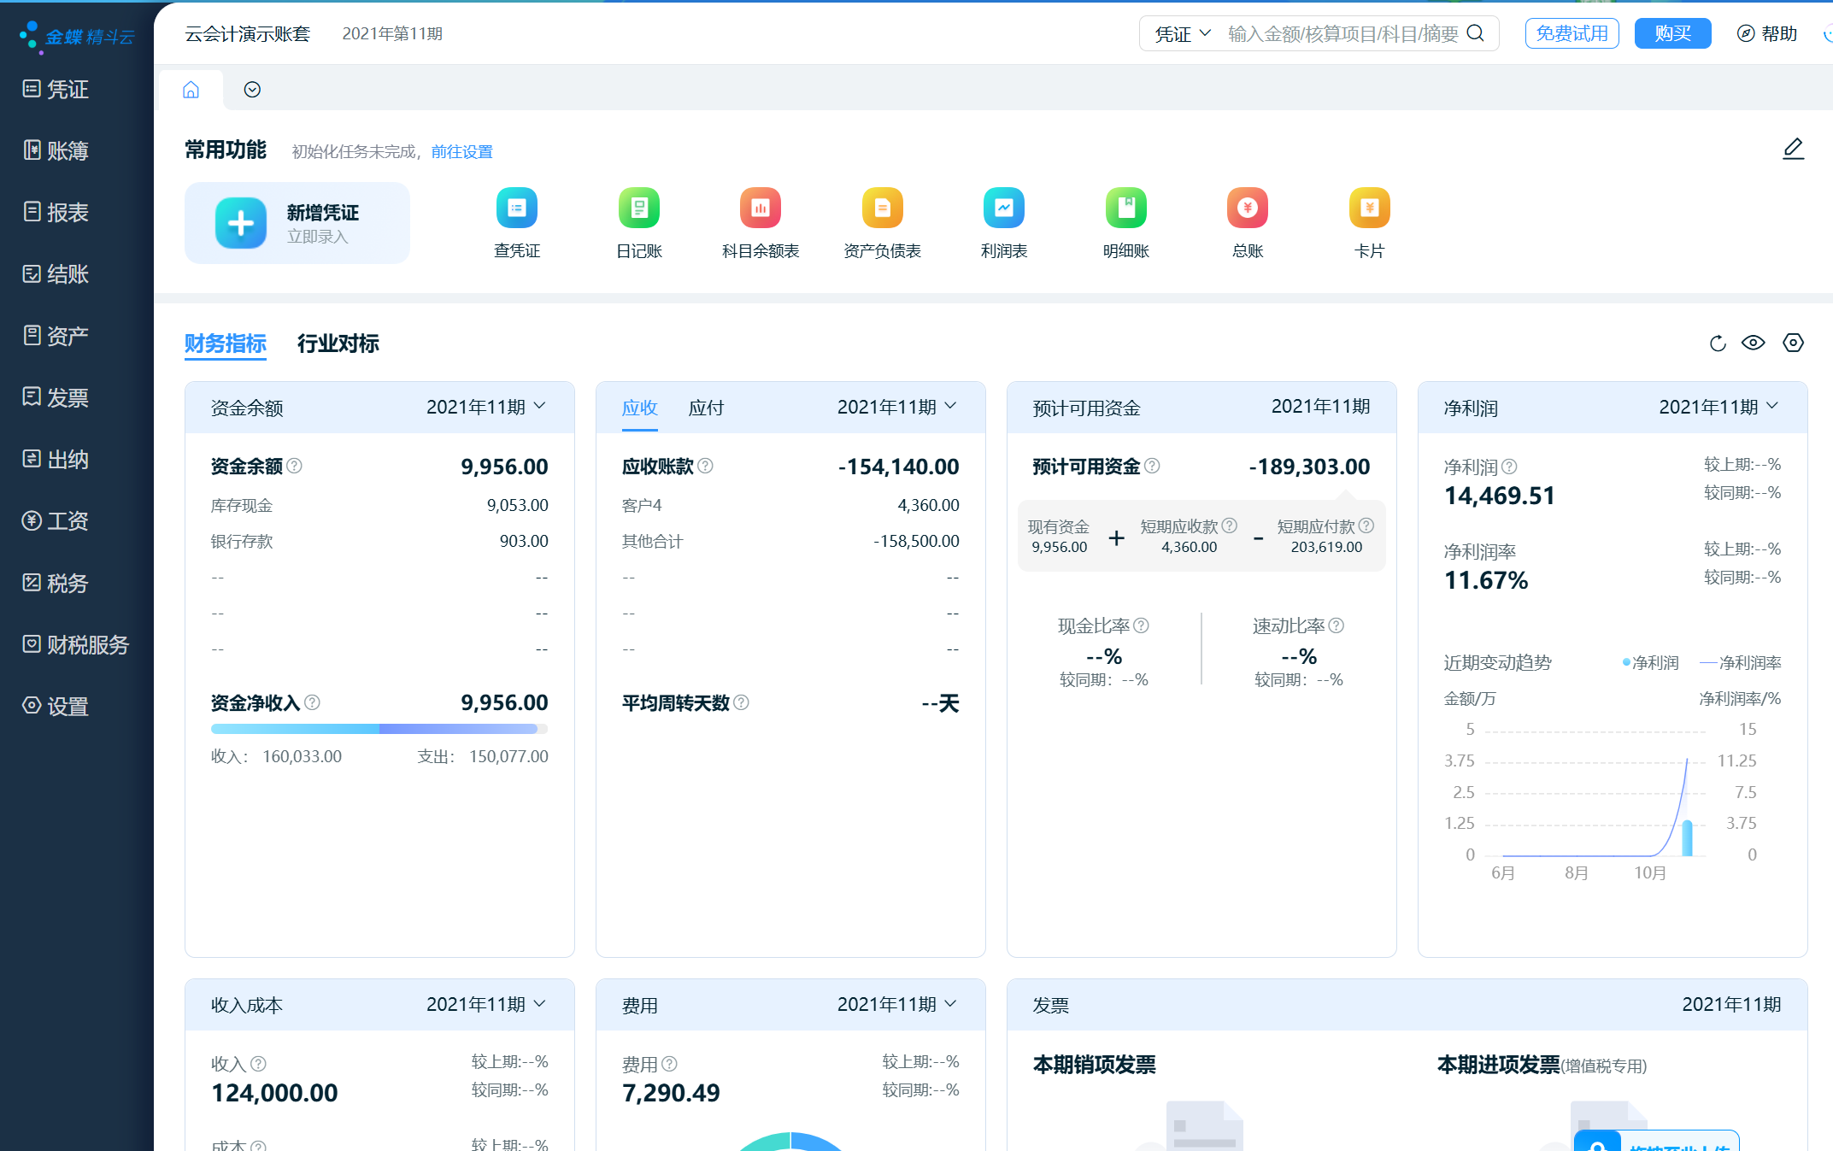
Task: Click the help icon beside 资金余额
Action: click(x=294, y=466)
